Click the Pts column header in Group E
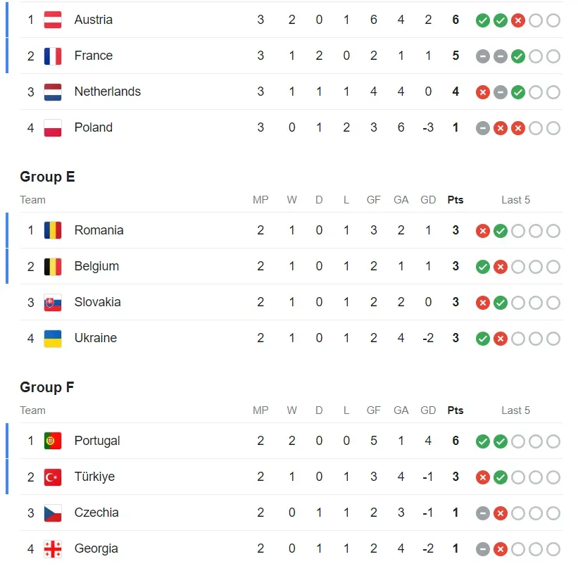Image resolution: width=578 pixels, height=571 pixels. coord(456,200)
